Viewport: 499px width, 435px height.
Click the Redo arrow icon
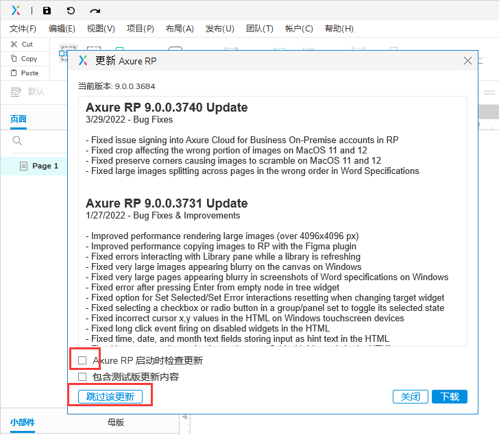click(95, 11)
